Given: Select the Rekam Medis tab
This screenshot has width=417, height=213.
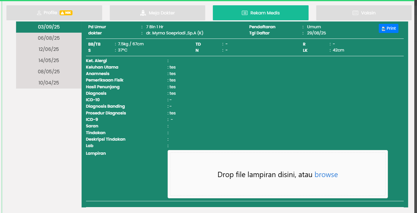Looking at the screenshot, I should [260, 13].
